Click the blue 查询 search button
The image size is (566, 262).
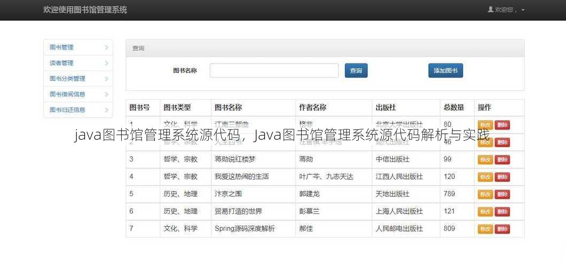(x=356, y=71)
